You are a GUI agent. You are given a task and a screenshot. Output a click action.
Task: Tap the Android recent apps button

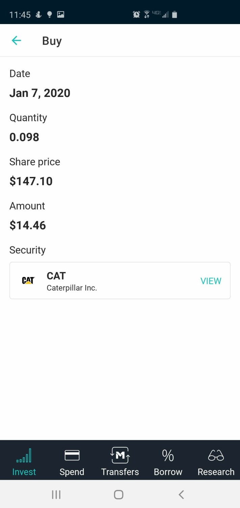56,495
